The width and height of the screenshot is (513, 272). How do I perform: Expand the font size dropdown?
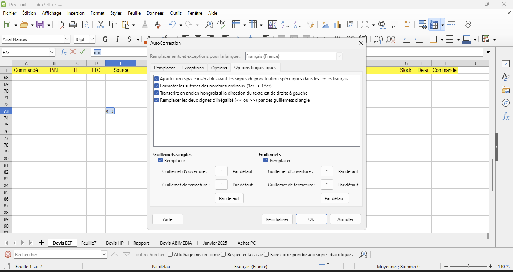coord(92,39)
